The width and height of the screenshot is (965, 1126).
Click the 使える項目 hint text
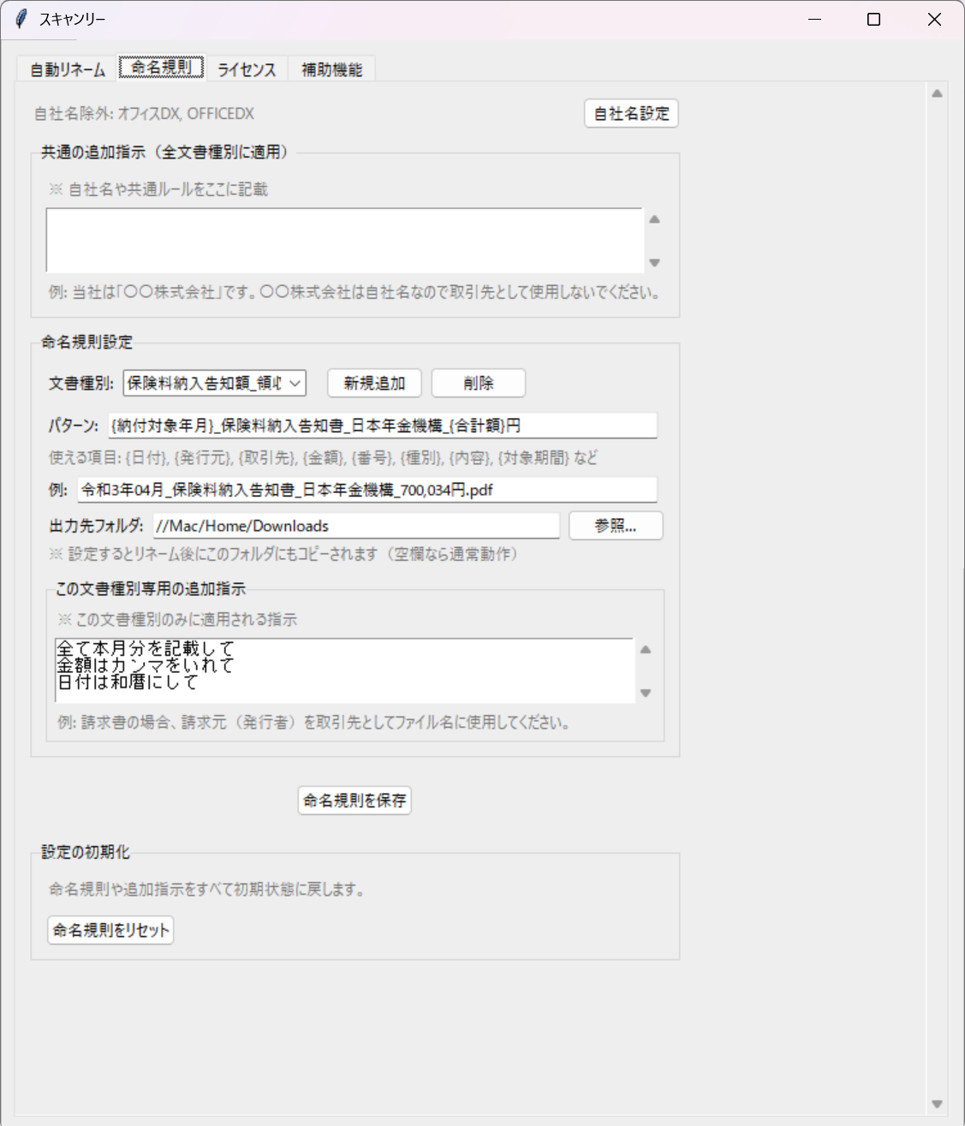[323, 458]
